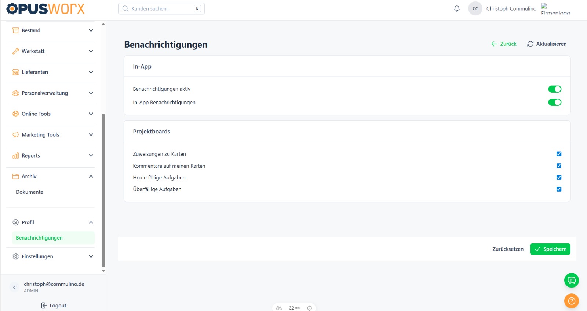
Task: Toggle off Benachrichtigungen aktiv switch
Action: point(554,89)
